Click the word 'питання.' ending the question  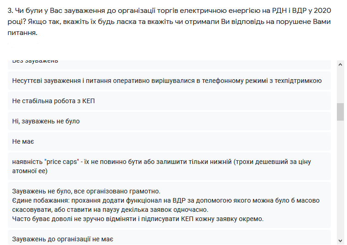click(23, 33)
